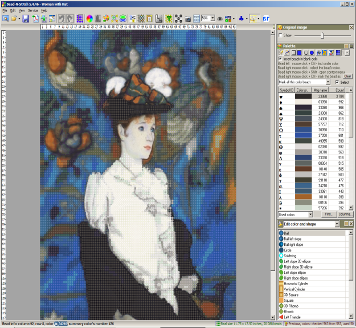The image size is (356, 328).
Task: Open the Service menu
Action: [x=33, y=10]
